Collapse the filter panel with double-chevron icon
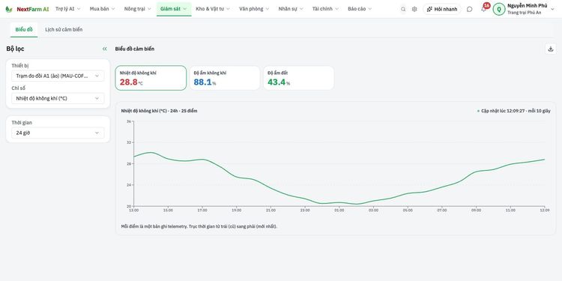Image resolution: width=562 pixels, height=281 pixels. (105, 49)
